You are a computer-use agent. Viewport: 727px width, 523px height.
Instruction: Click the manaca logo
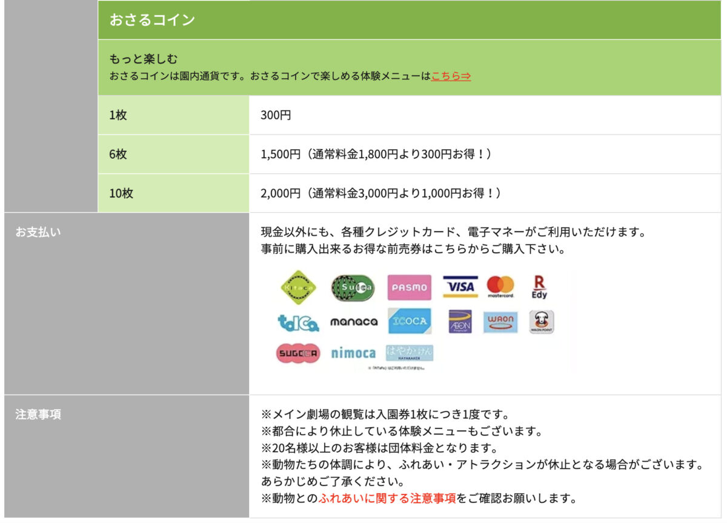(x=353, y=322)
